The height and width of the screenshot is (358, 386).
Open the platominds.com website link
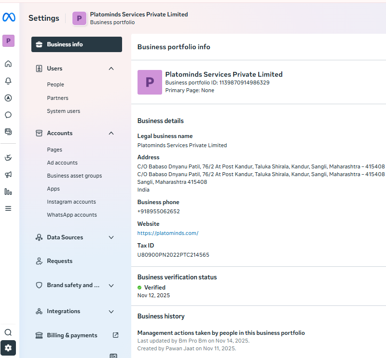(168, 233)
